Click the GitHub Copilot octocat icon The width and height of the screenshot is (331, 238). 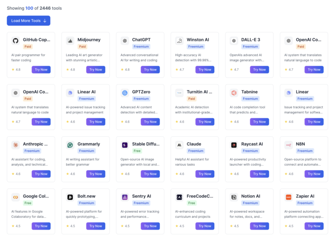(16, 41)
